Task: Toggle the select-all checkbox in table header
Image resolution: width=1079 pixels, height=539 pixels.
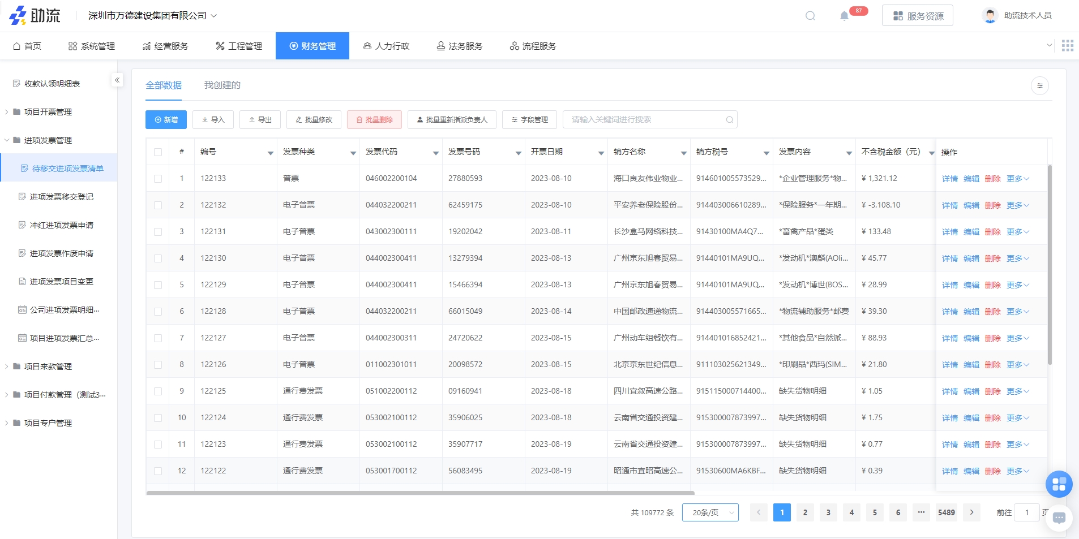Action: point(158,152)
